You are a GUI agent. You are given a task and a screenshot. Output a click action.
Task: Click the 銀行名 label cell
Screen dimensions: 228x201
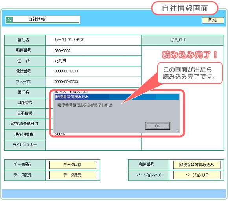25,92
